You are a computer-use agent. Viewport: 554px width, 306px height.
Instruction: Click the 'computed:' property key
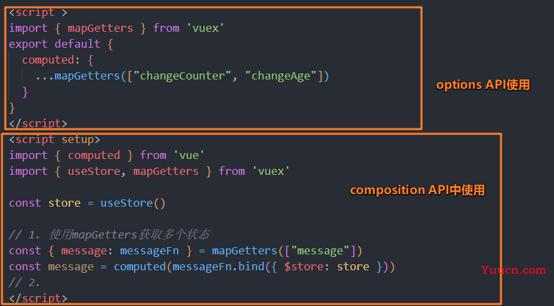[48, 60]
